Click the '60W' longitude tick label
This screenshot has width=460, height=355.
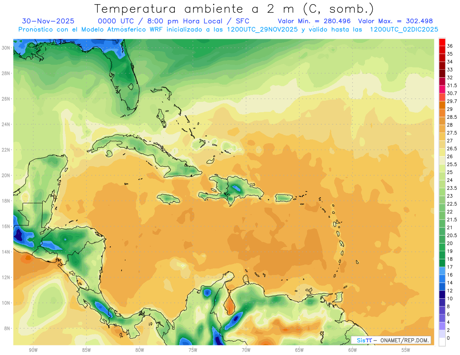(x=353, y=350)
